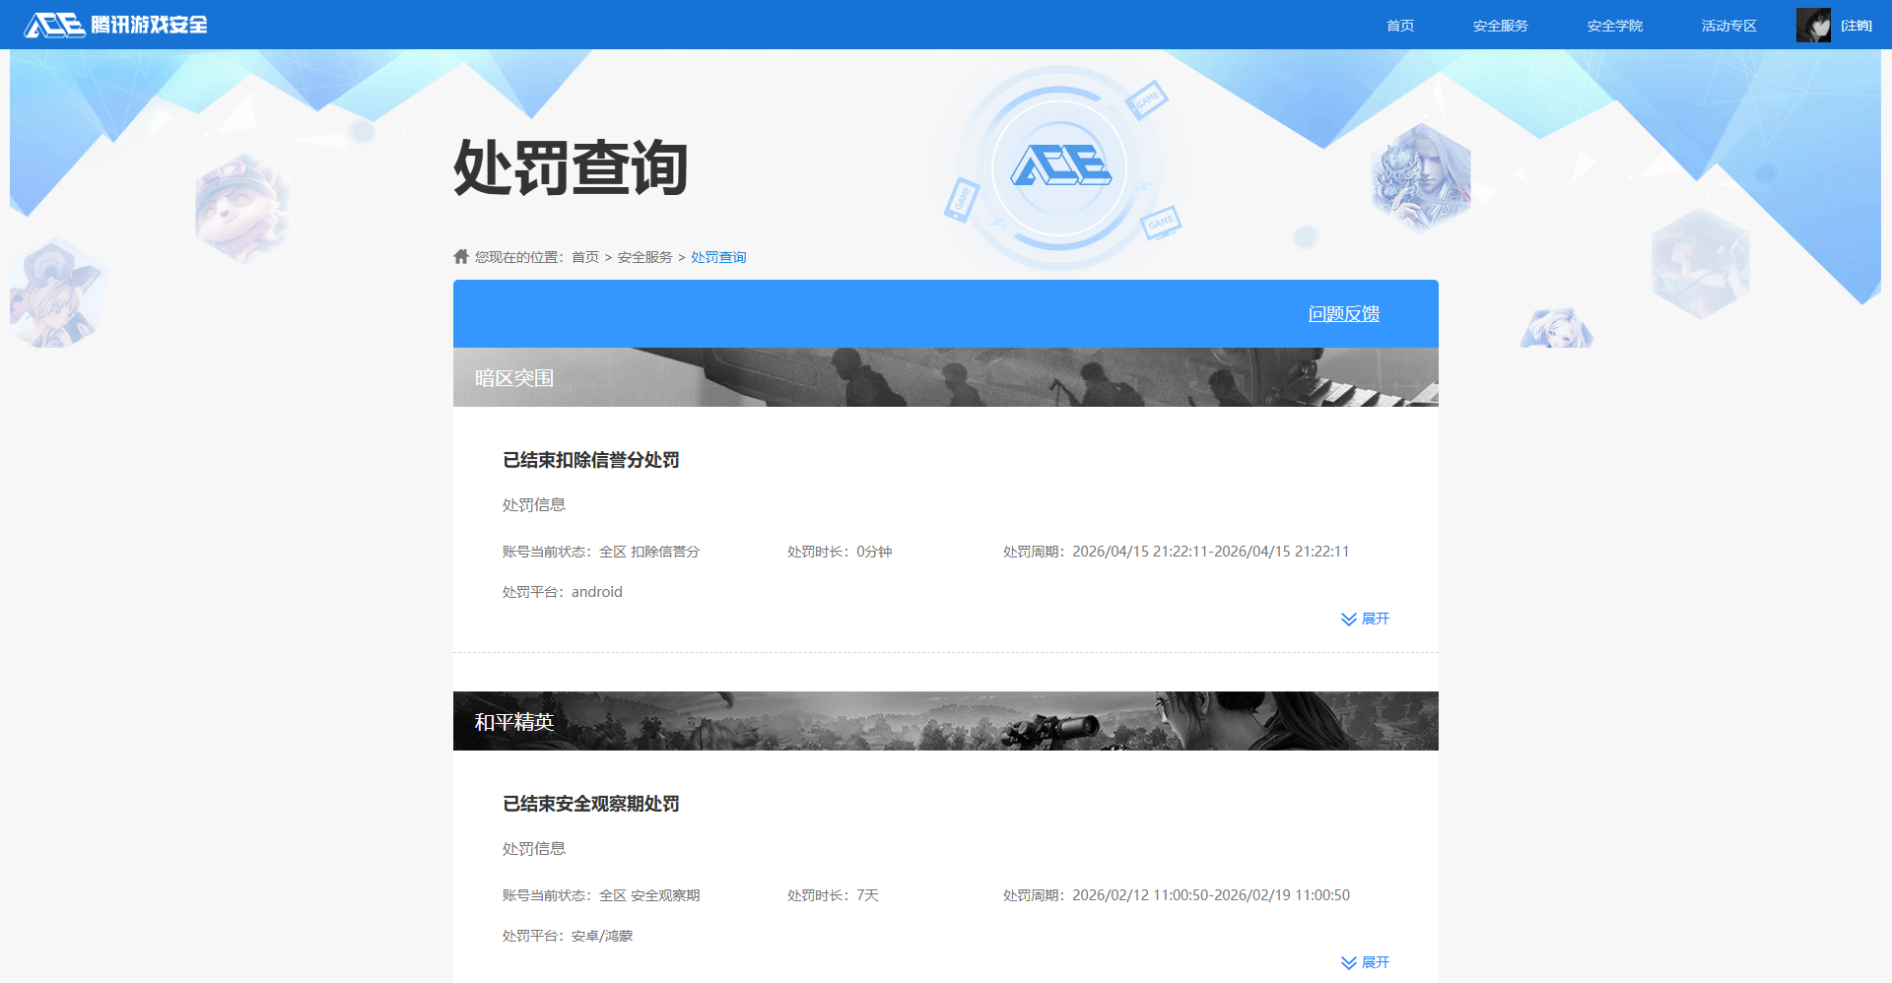Image resolution: width=1892 pixels, height=983 pixels.
Task: Click the 处罚平台：安卓/鸿蒙 text
Action: click(x=568, y=936)
